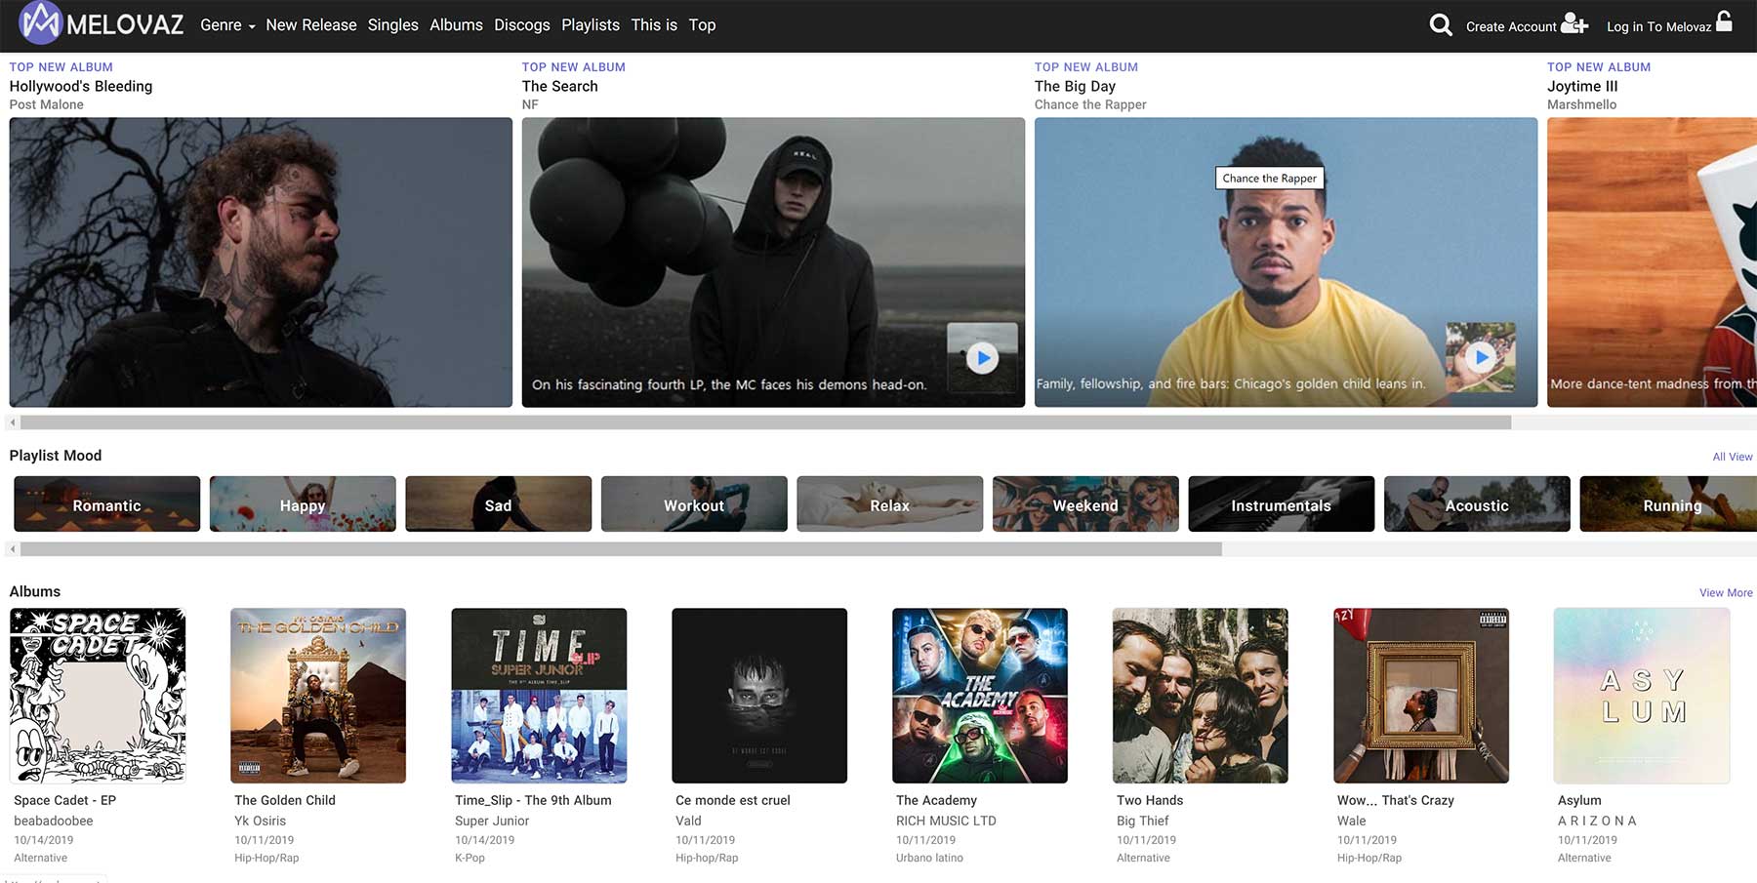Click View More link for Albums
1757x883 pixels.
click(x=1725, y=593)
